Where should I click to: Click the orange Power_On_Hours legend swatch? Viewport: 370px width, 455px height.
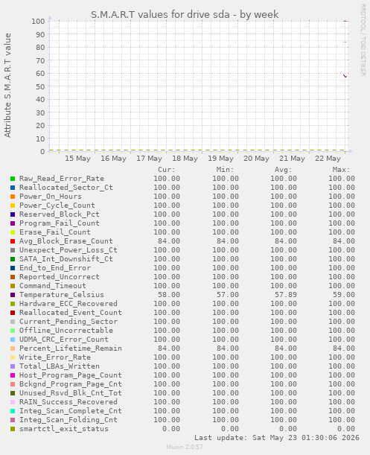coord(13,197)
